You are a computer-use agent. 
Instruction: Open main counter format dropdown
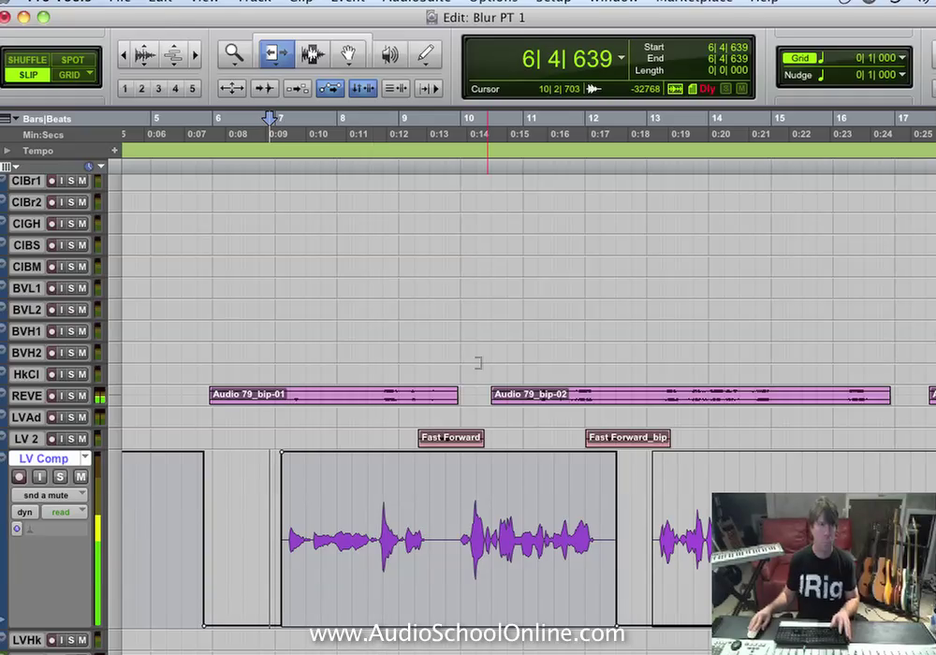coord(622,58)
